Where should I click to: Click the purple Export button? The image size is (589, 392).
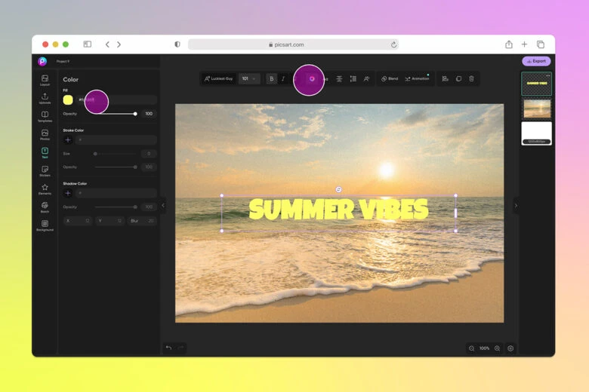click(536, 61)
